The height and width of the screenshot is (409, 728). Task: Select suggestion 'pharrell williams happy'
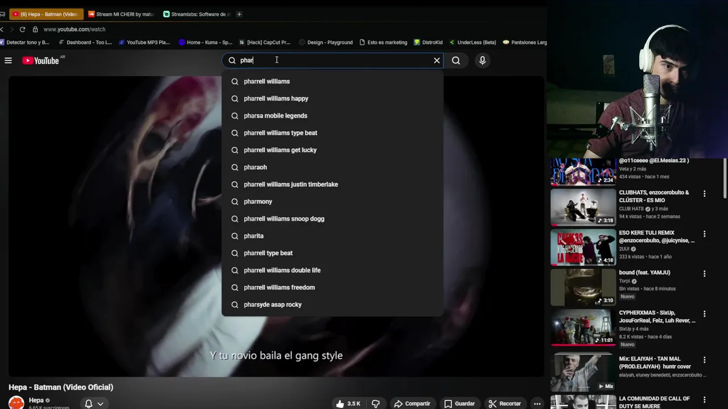pyautogui.click(x=333, y=98)
